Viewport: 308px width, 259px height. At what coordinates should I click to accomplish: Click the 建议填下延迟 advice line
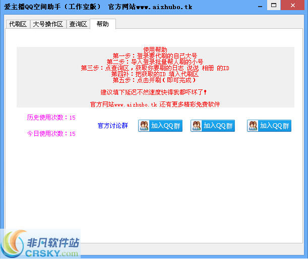pos(154,92)
